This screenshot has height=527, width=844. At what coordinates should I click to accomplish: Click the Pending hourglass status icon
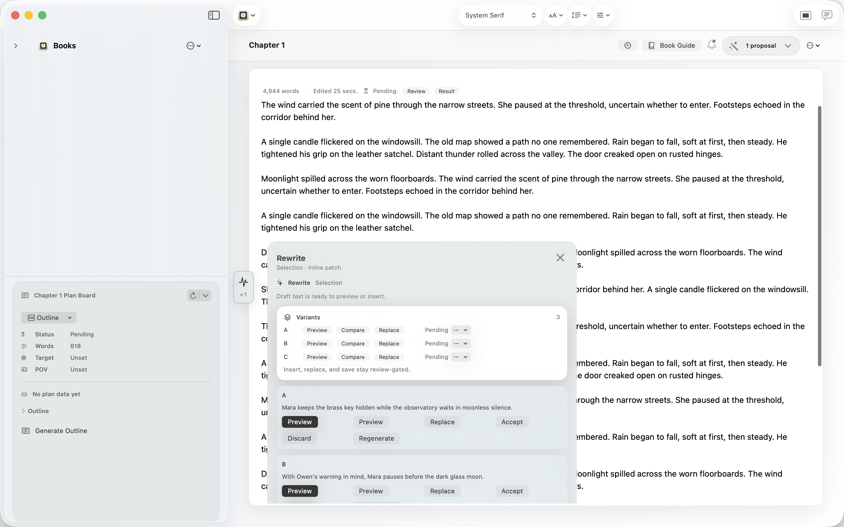click(x=366, y=91)
